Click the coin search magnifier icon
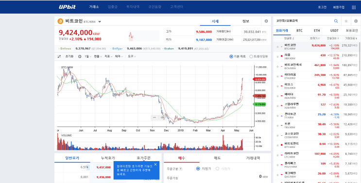 (336, 21)
